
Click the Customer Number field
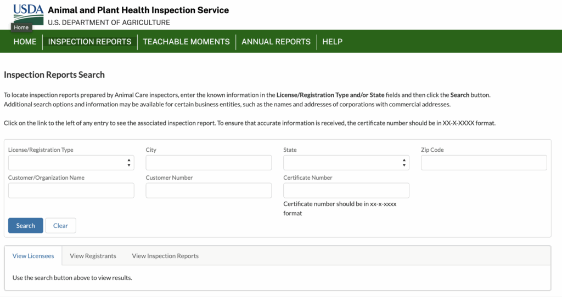click(x=209, y=191)
